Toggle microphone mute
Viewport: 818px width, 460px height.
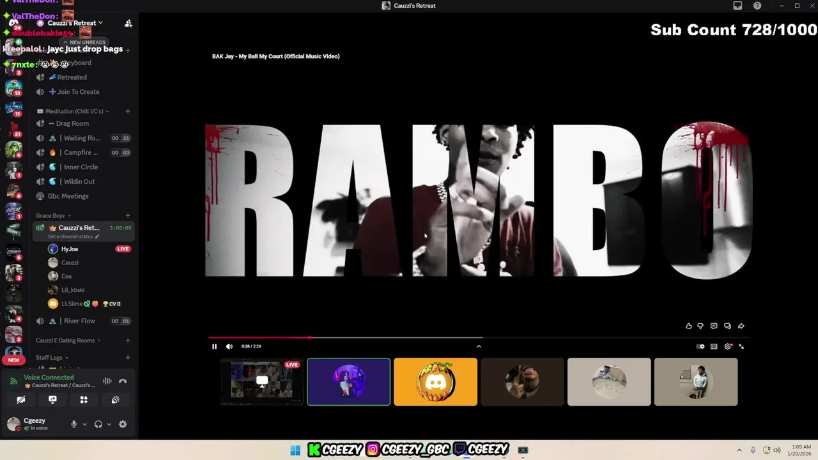pos(74,424)
